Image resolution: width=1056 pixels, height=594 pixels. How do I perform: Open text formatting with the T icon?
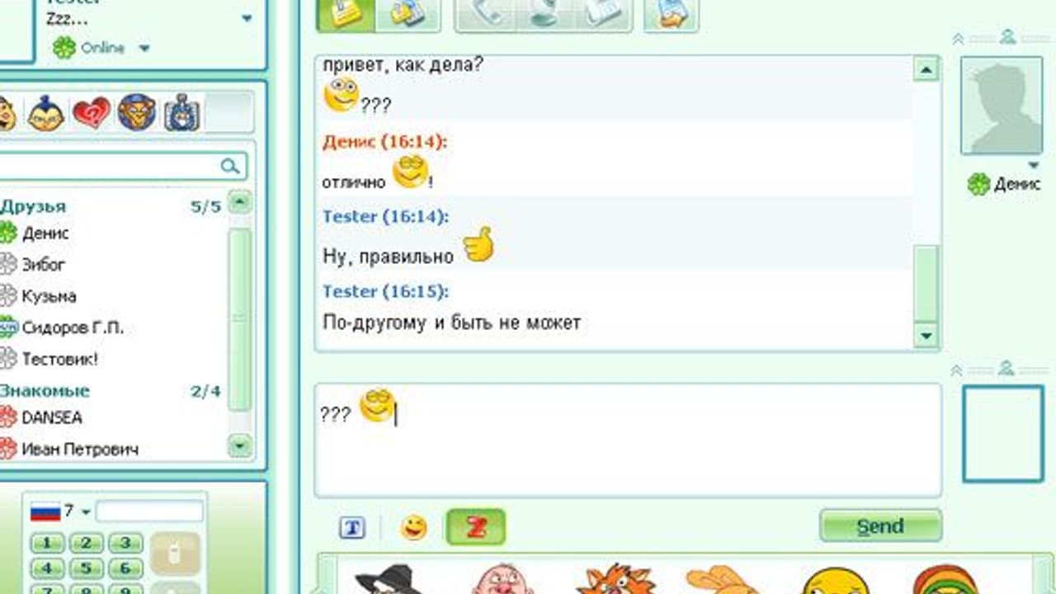[352, 528]
